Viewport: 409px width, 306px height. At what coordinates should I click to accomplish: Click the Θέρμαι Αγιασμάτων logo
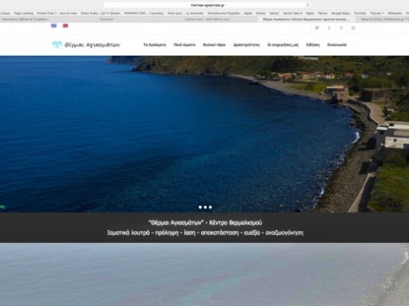coord(86,45)
